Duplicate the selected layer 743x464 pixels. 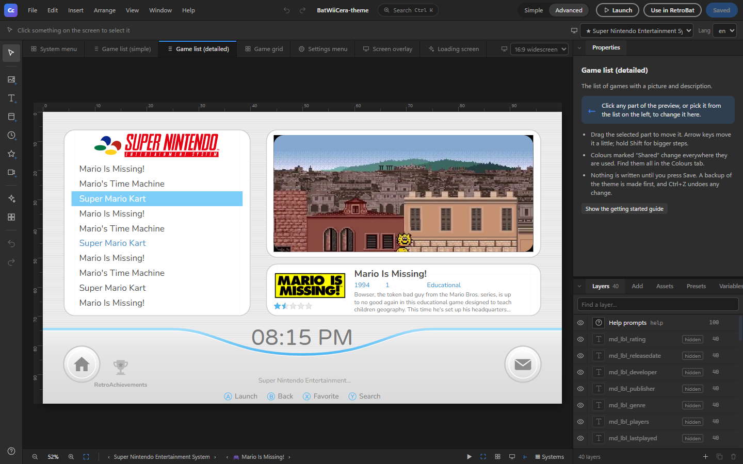(x=719, y=457)
